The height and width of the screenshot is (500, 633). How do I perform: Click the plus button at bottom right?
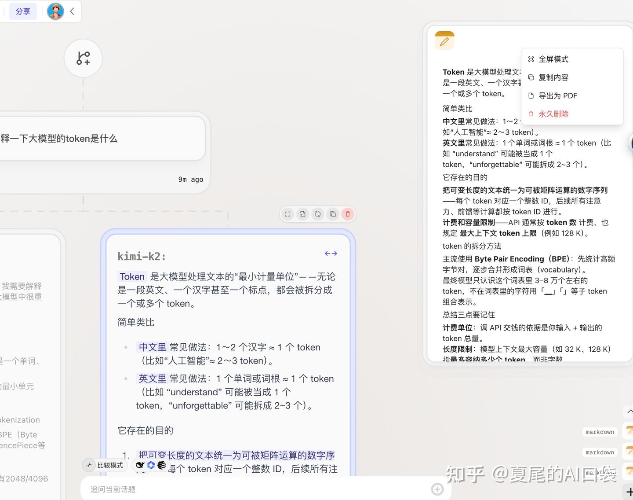[629, 492]
